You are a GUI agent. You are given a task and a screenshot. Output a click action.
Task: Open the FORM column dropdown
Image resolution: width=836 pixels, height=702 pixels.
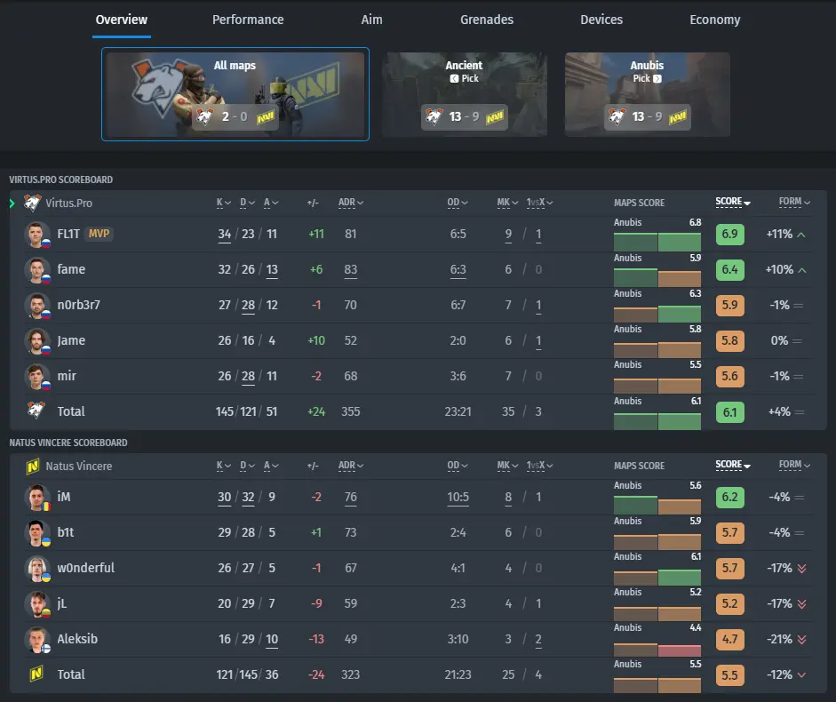click(x=808, y=203)
